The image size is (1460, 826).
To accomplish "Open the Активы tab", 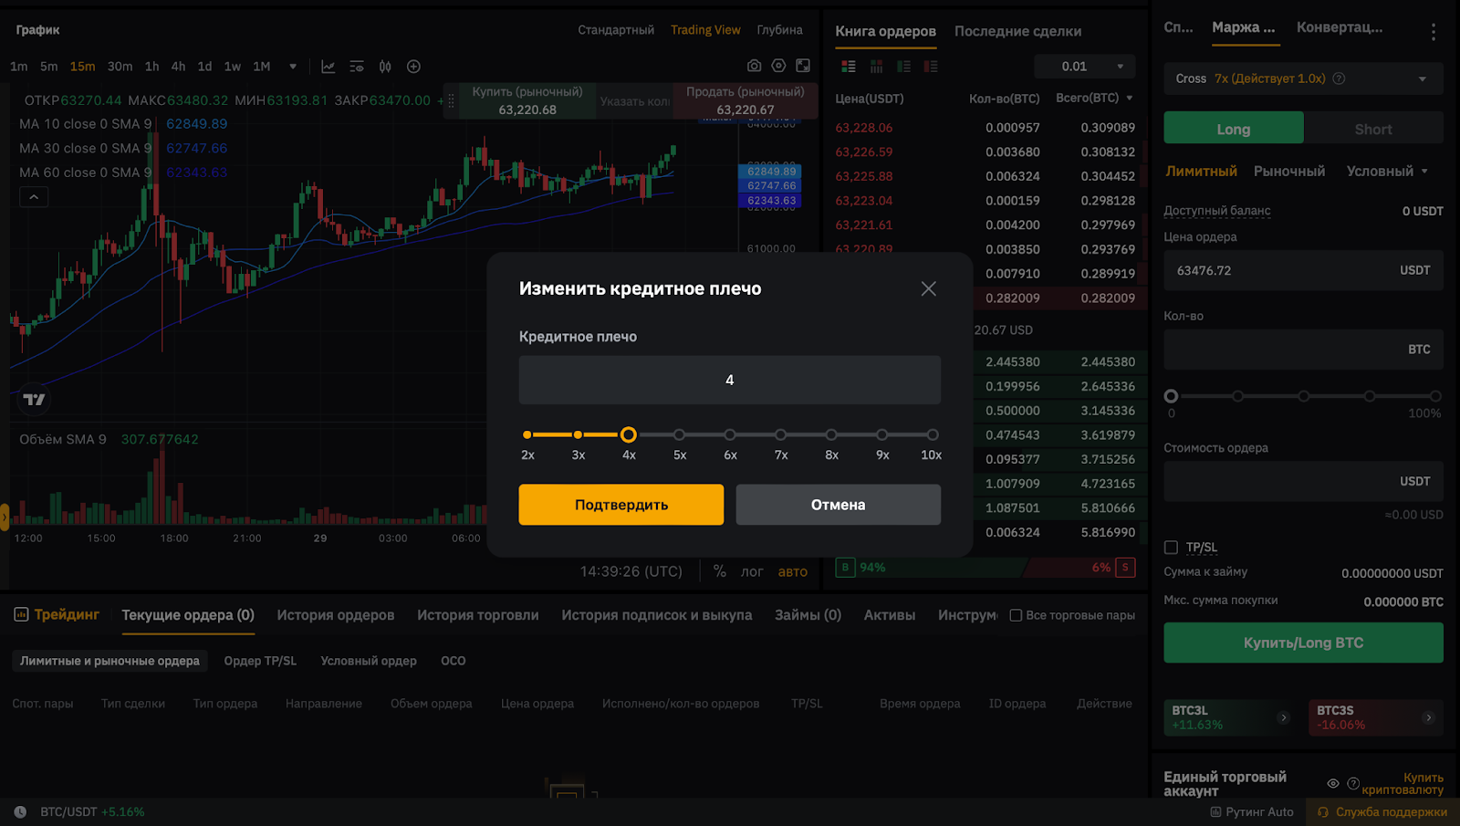I will (890, 615).
